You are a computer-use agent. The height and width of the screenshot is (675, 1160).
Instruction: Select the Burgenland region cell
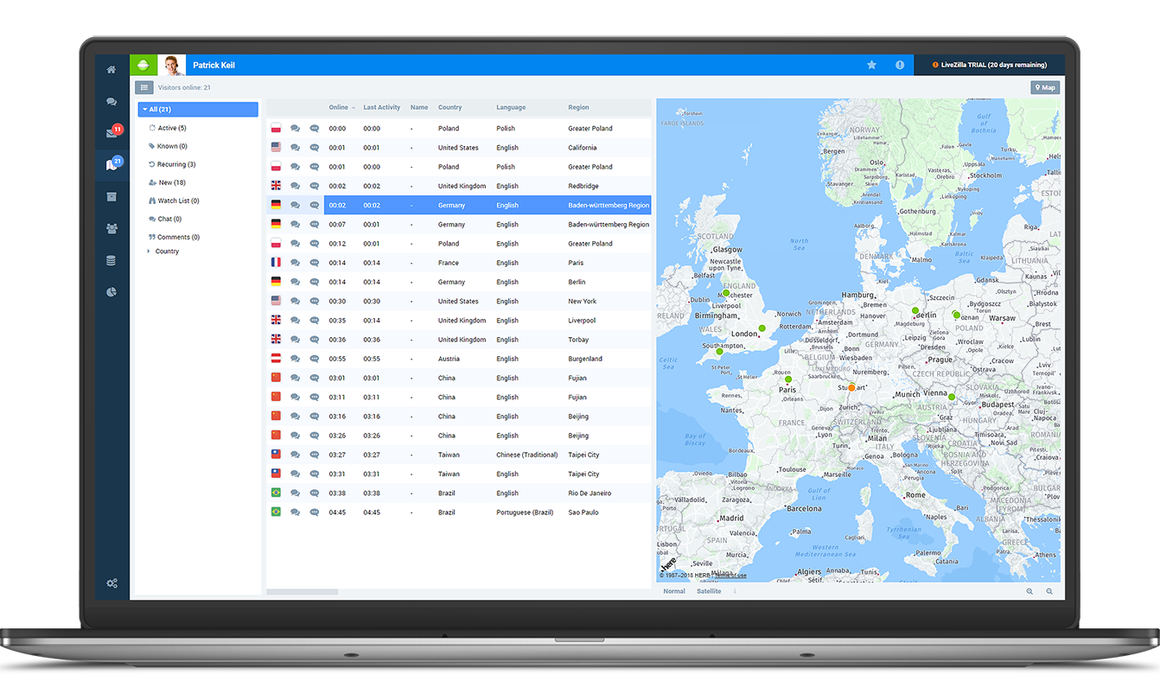coord(585,359)
